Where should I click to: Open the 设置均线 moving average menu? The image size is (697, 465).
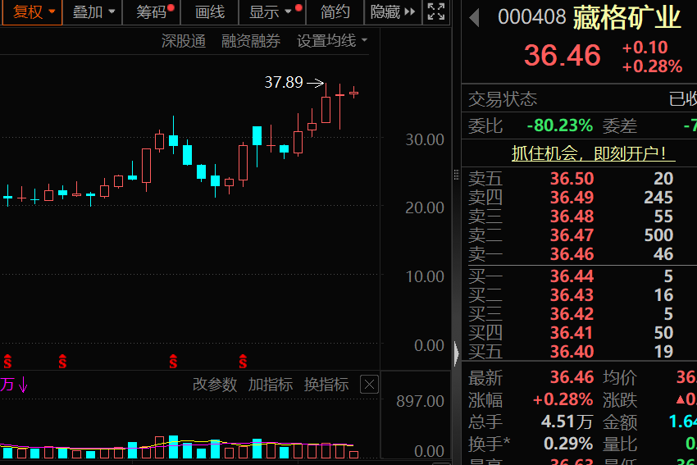[x=332, y=41]
